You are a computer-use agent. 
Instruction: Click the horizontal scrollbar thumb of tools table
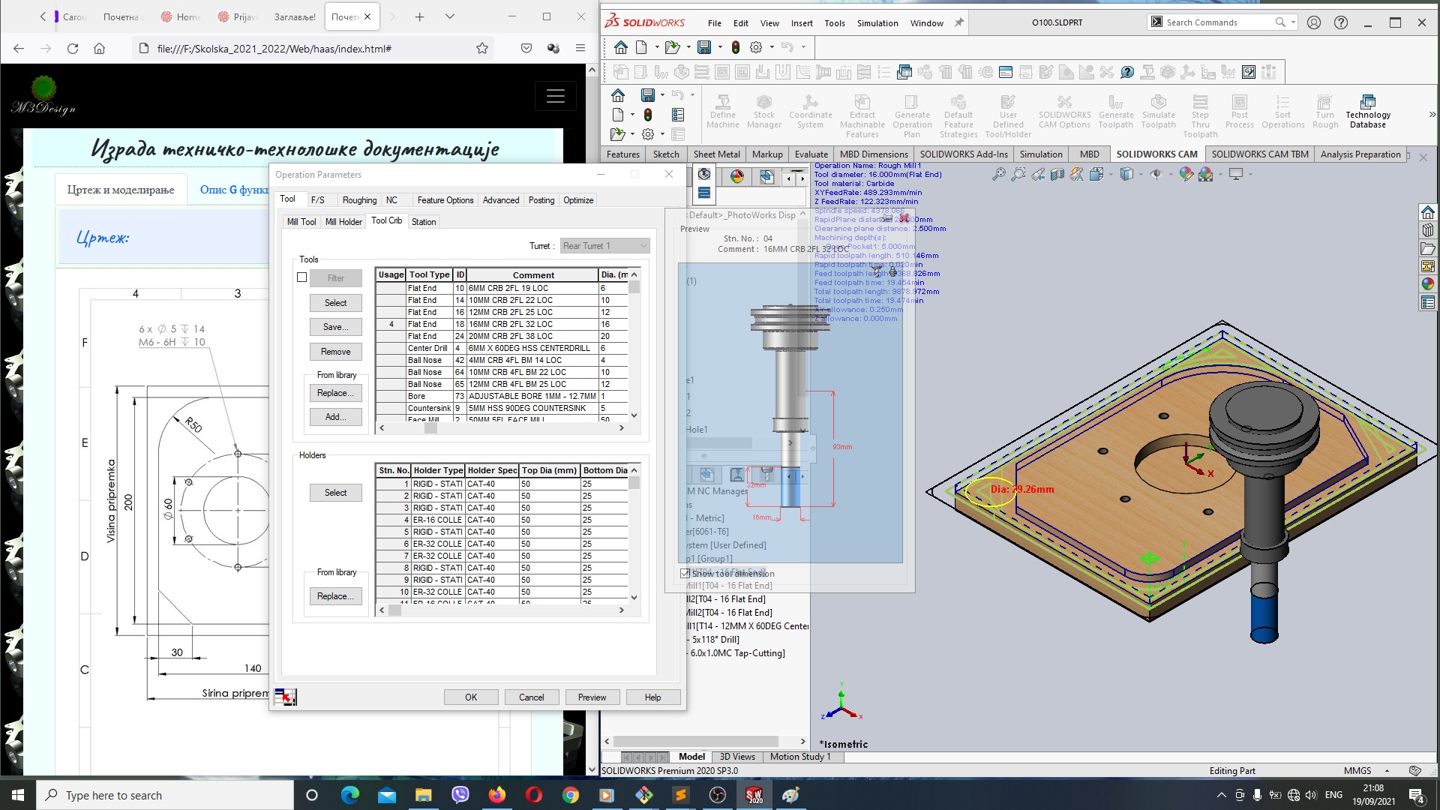click(x=430, y=428)
